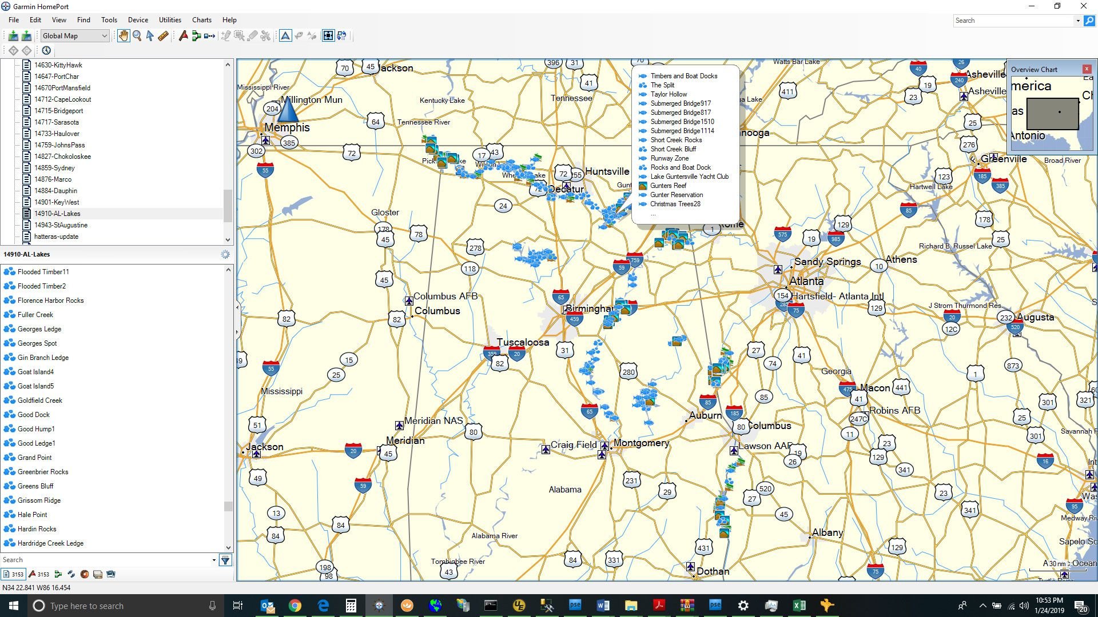
Task: Select the Hand pan tool
Action: [124, 36]
